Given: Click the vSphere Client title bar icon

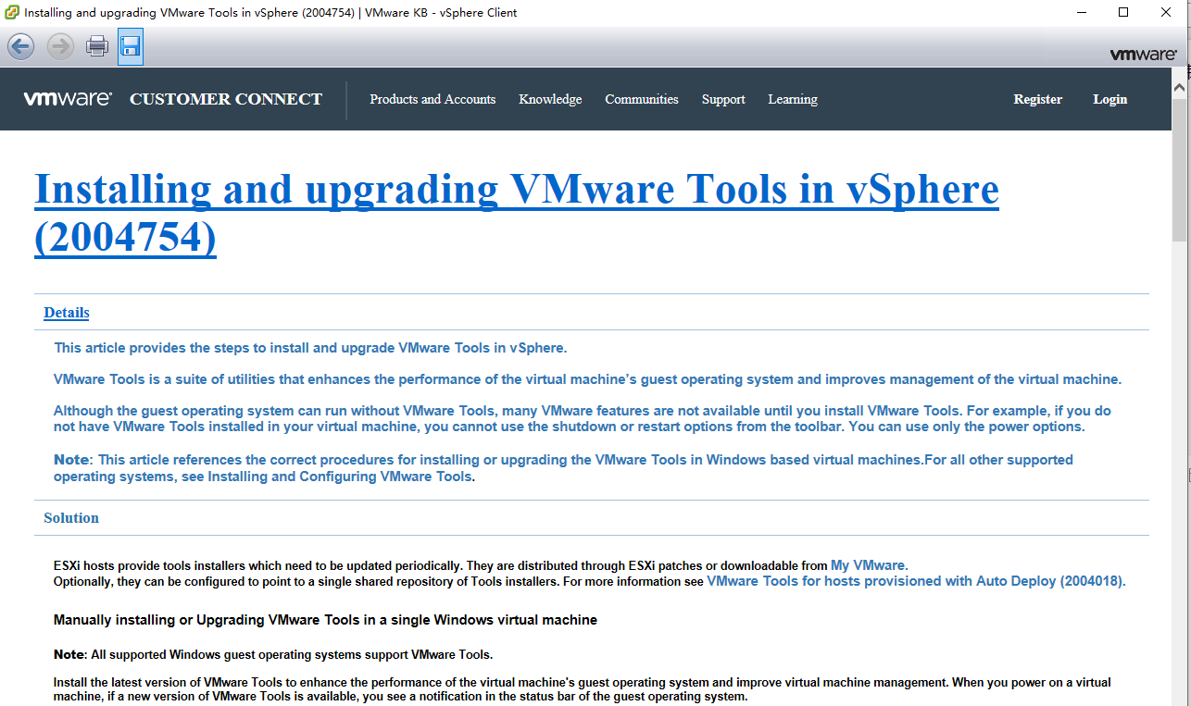Looking at the screenshot, I should coord(11,12).
